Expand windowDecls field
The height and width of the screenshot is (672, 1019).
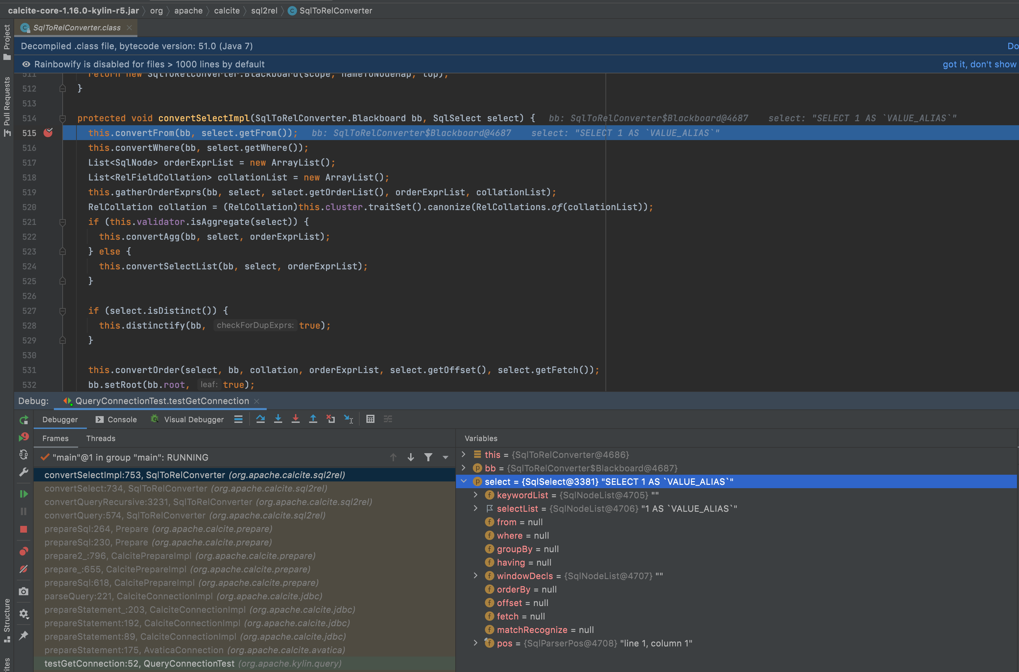475,576
